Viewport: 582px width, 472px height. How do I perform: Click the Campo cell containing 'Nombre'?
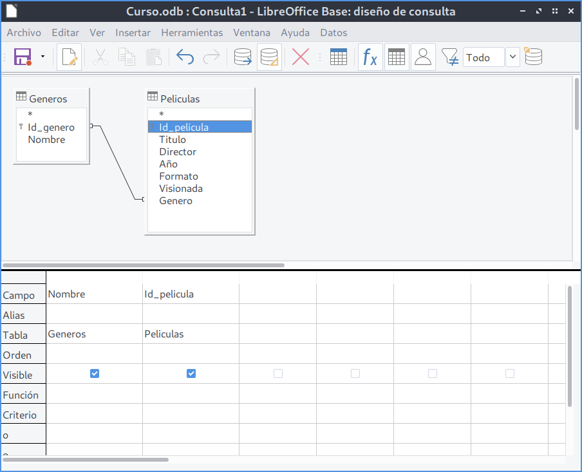point(94,294)
